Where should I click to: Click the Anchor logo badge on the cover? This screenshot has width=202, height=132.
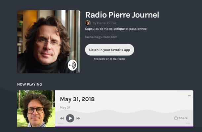(x=72, y=65)
